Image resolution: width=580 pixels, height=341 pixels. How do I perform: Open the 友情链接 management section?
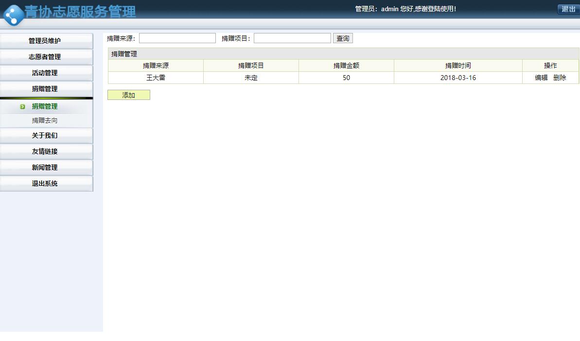coord(46,151)
